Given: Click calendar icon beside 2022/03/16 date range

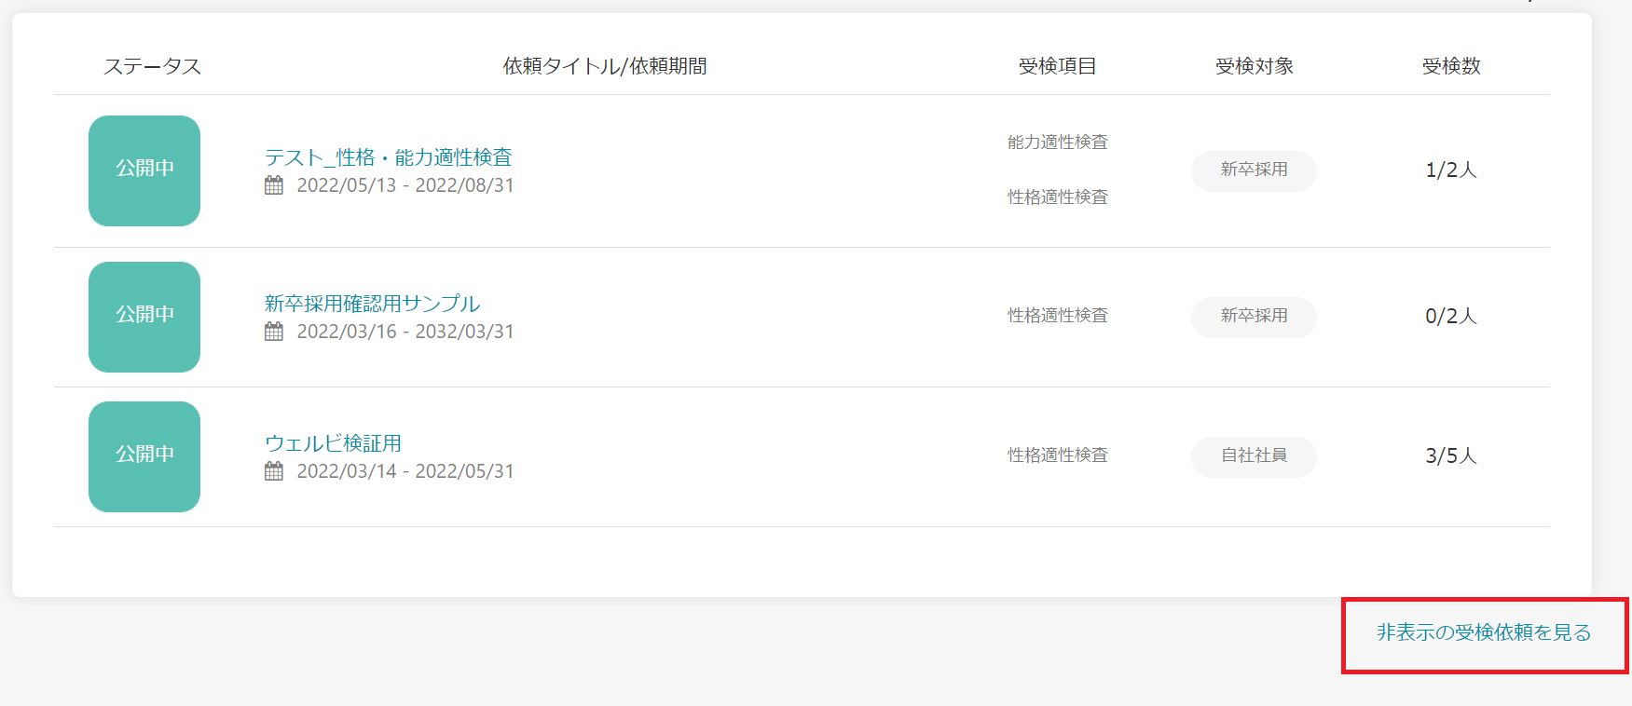Looking at the screenshot, I should click(274, 332).
